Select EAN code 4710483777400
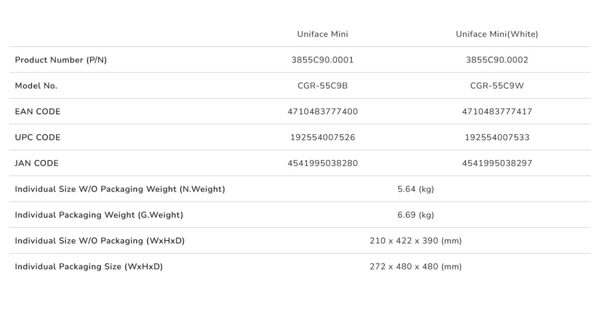The image size is (599, 309). pyautogui.click(x=322, y=112)
